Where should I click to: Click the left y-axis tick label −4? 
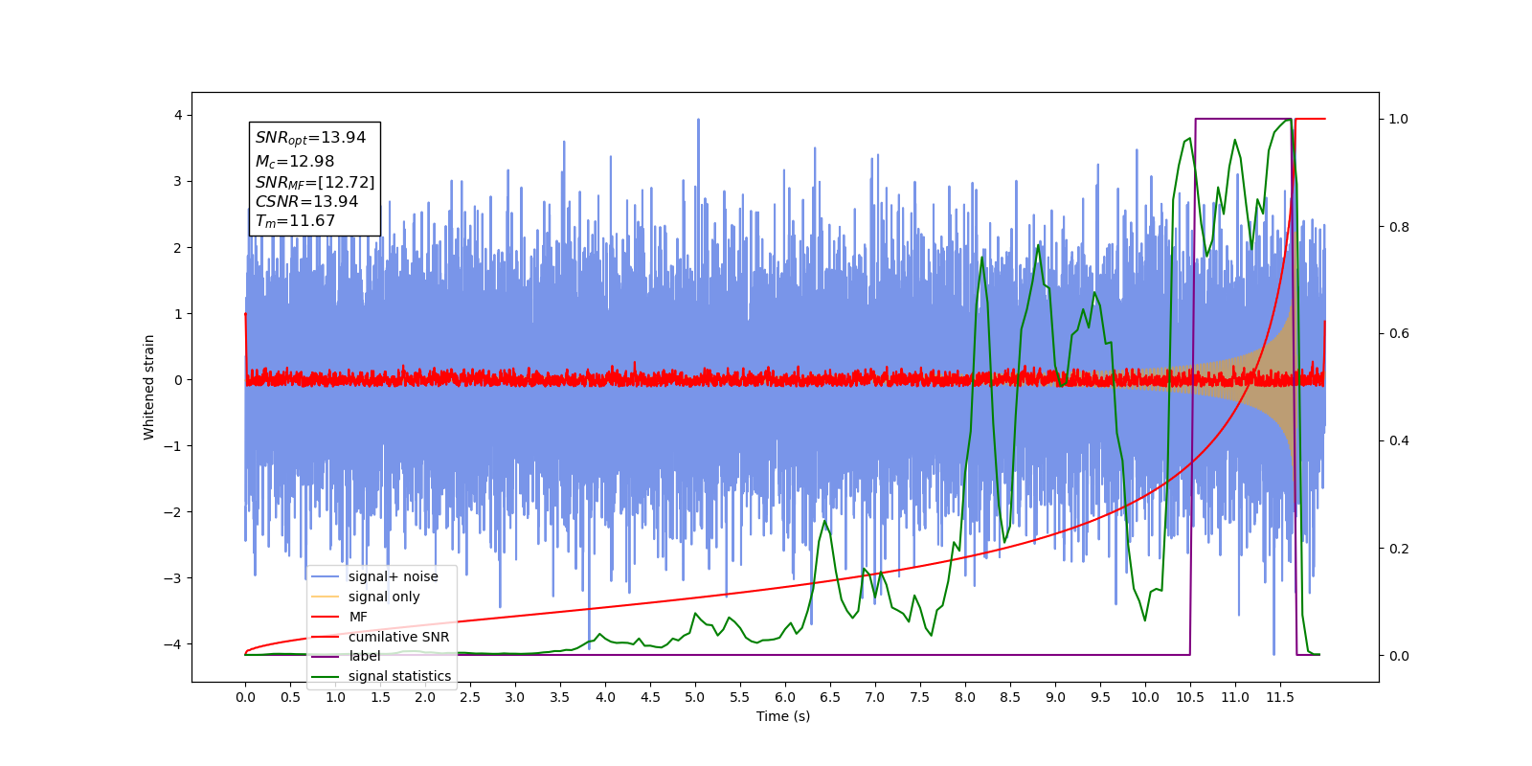click(x=172, y=643)
